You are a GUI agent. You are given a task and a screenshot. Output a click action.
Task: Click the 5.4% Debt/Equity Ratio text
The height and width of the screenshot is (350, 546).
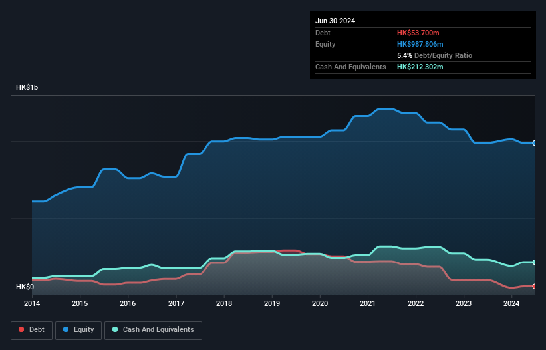434,55
